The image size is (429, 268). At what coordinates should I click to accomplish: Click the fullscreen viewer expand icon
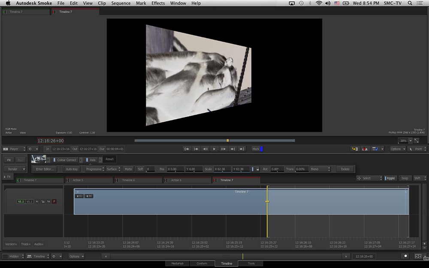417,141
